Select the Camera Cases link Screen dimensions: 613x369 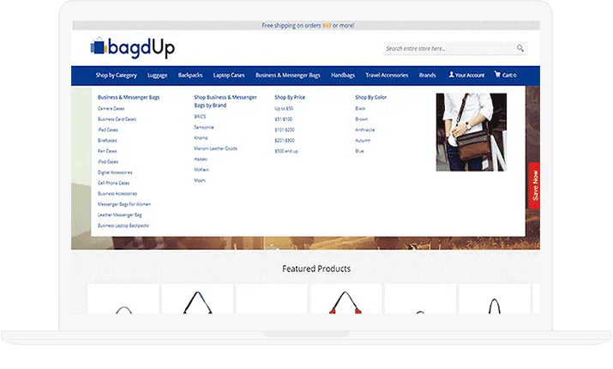[x=111, y=109]
